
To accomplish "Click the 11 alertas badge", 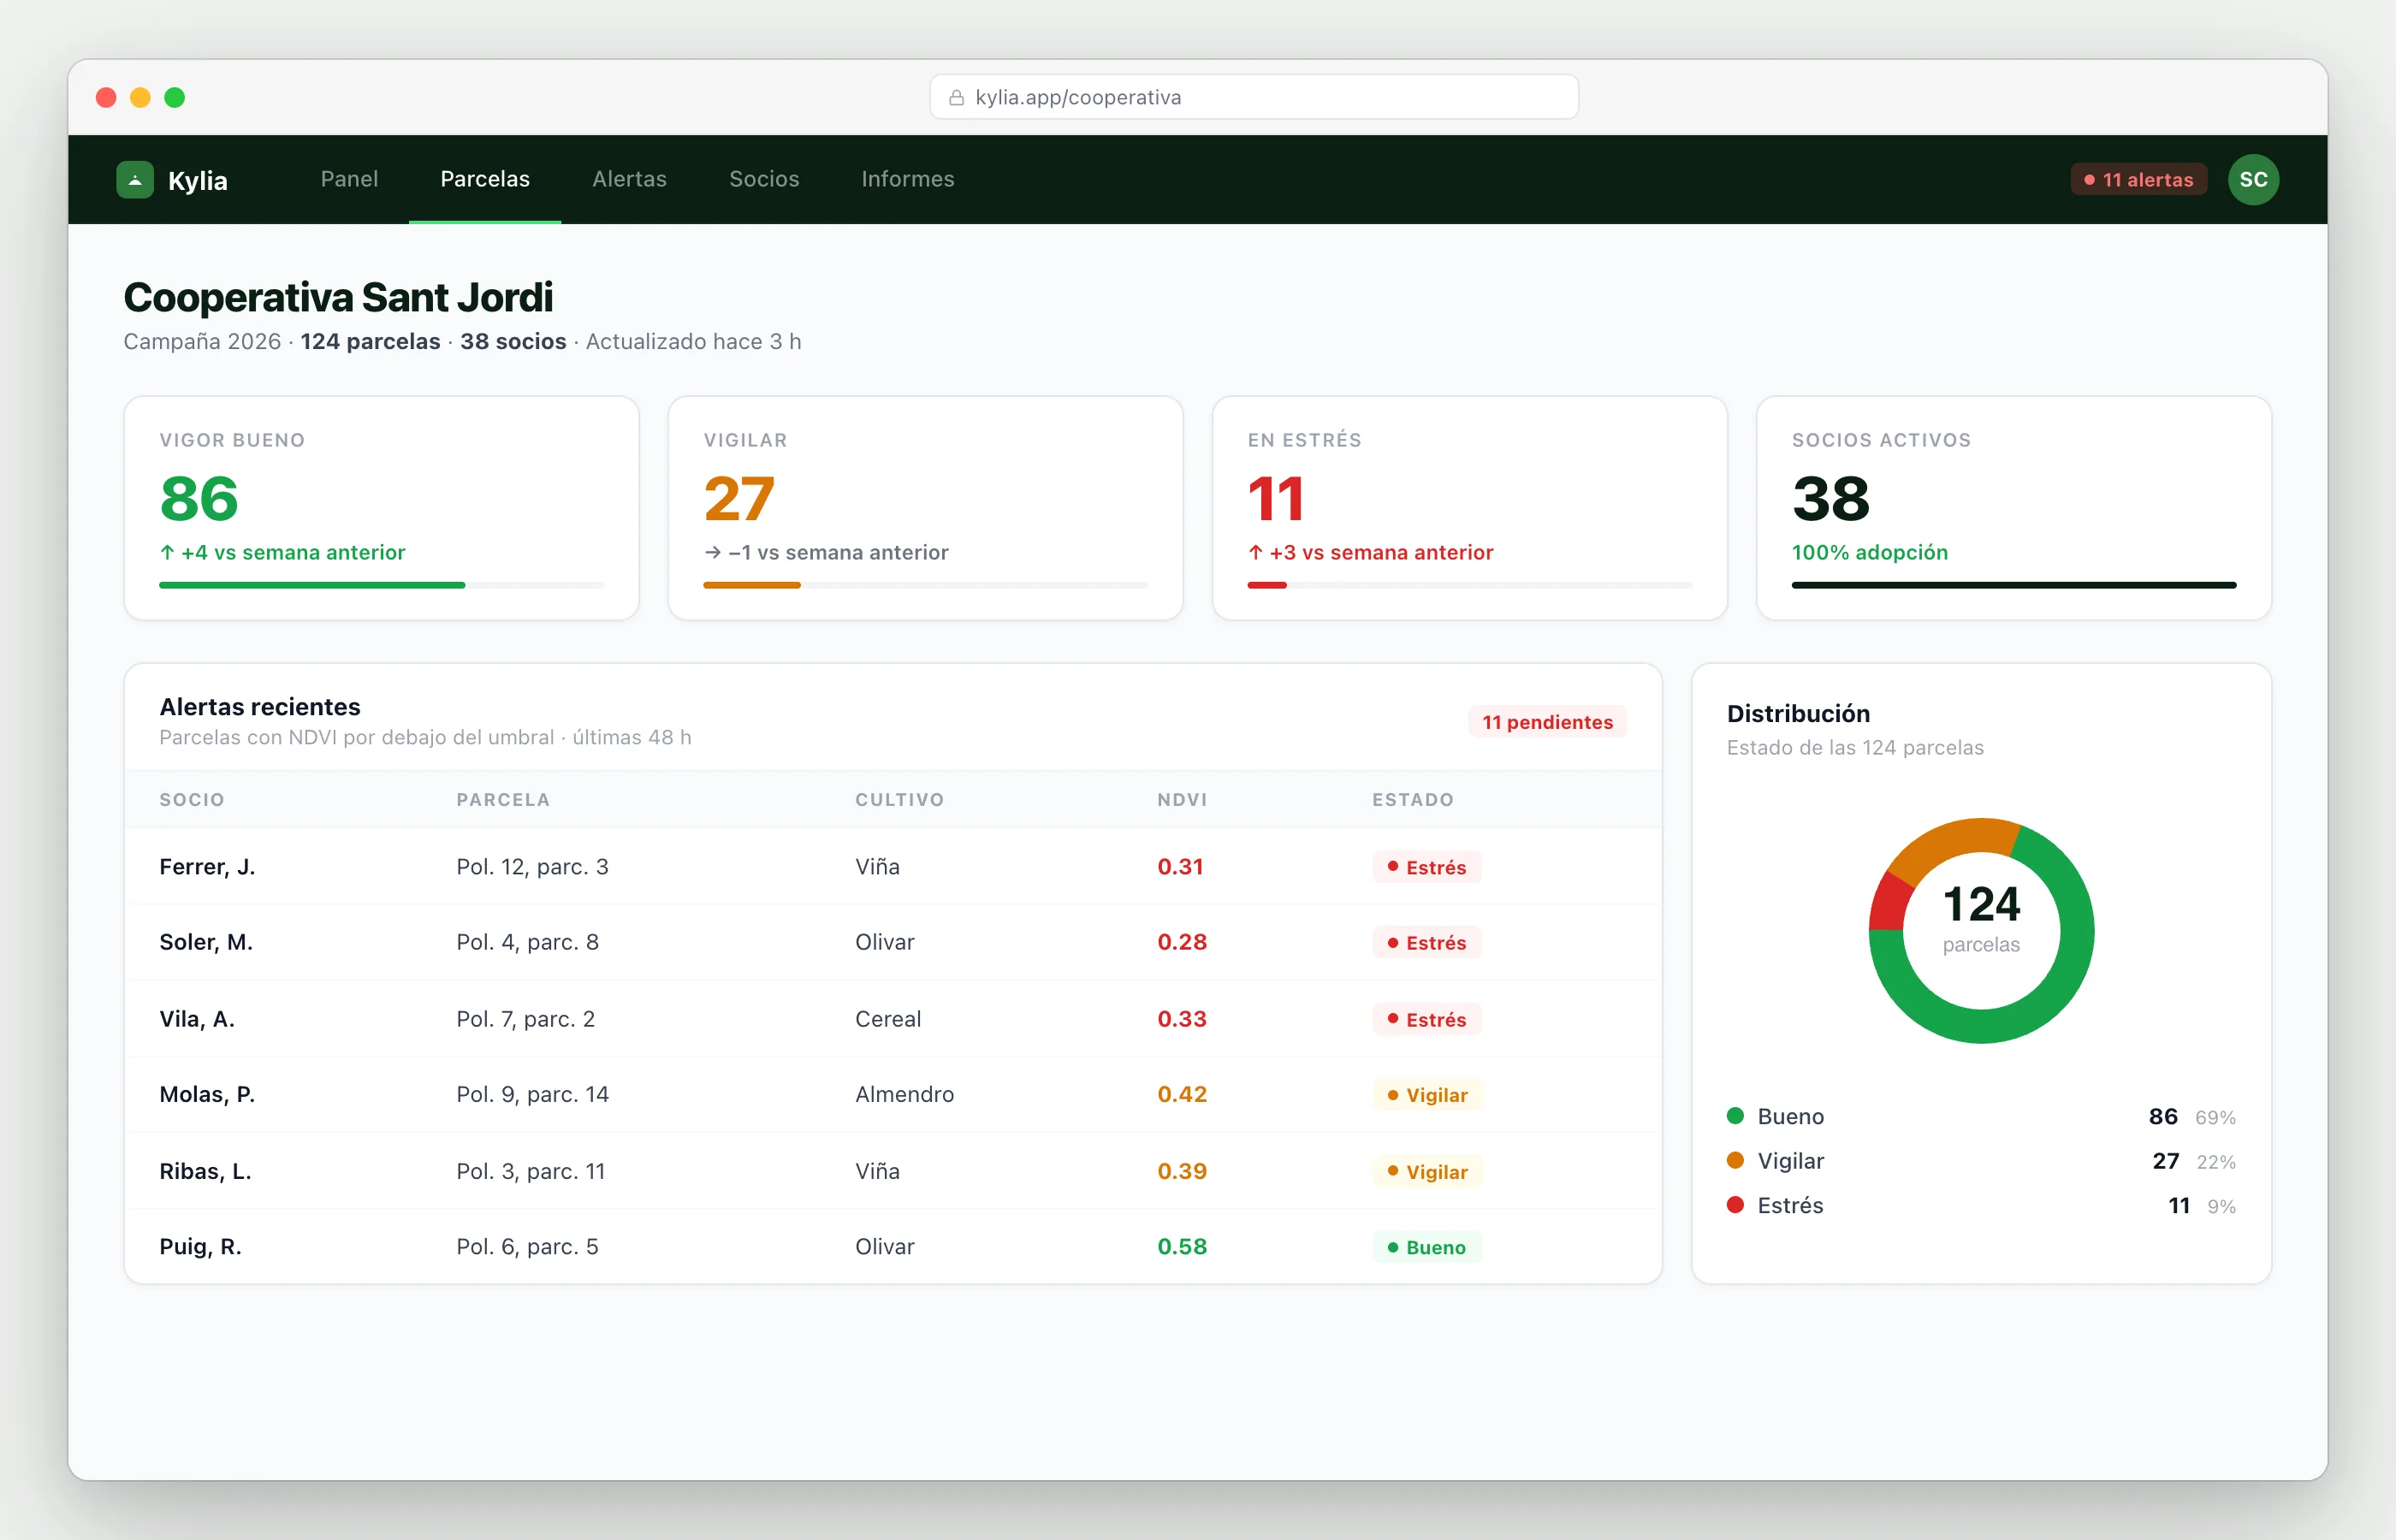I will tap(2138, 180).
